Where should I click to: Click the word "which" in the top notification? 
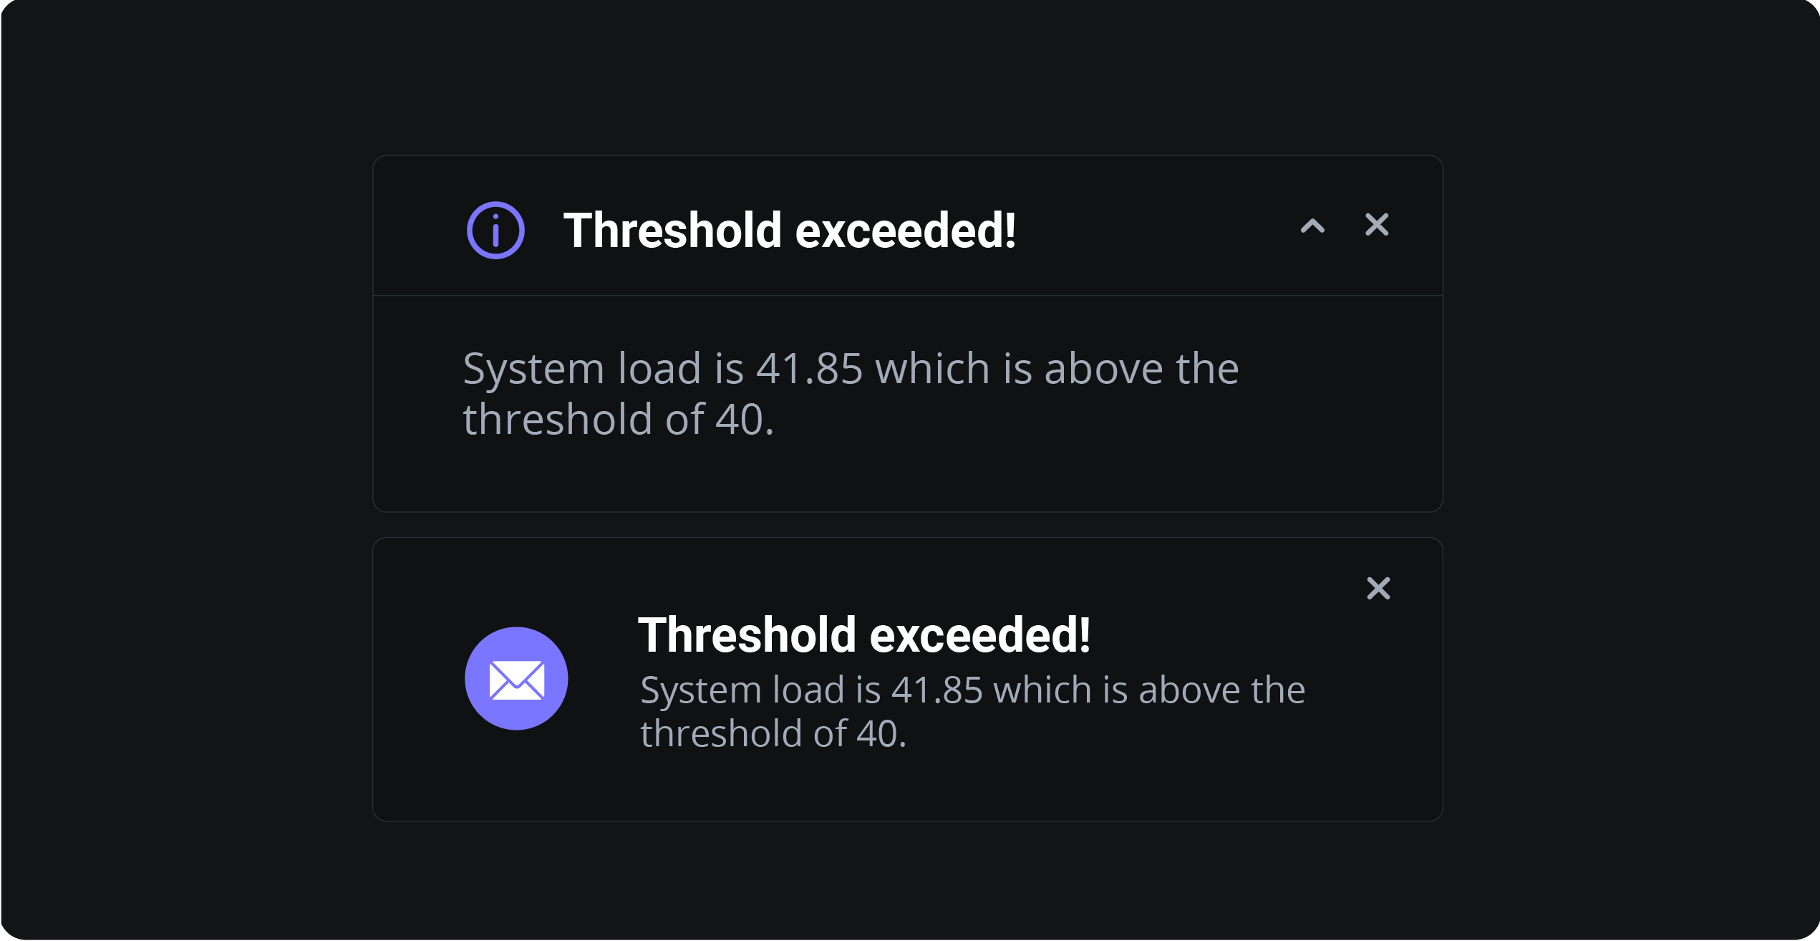(x=932, y=369)
